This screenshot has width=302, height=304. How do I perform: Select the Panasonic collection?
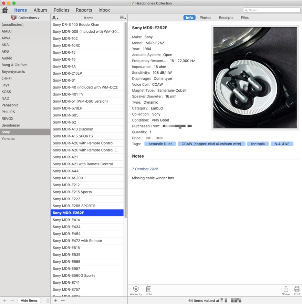coord(25,105)
